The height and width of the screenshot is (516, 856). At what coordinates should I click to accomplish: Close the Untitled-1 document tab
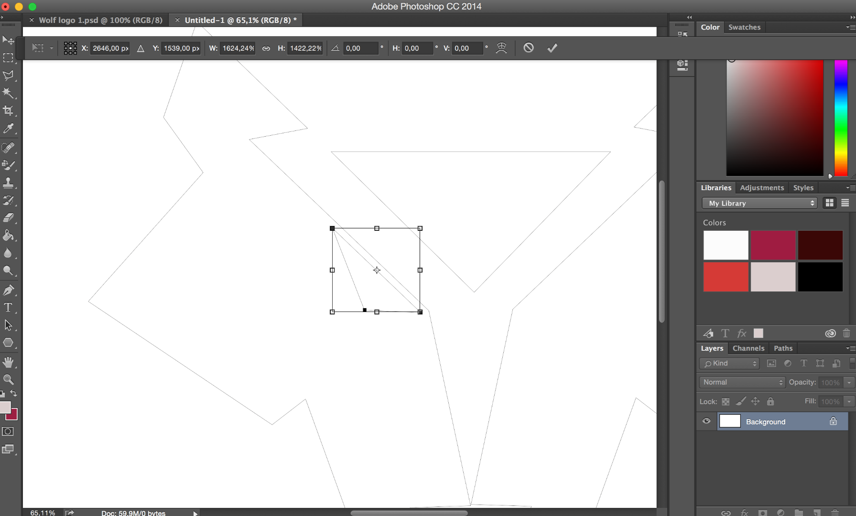(177, 20)
